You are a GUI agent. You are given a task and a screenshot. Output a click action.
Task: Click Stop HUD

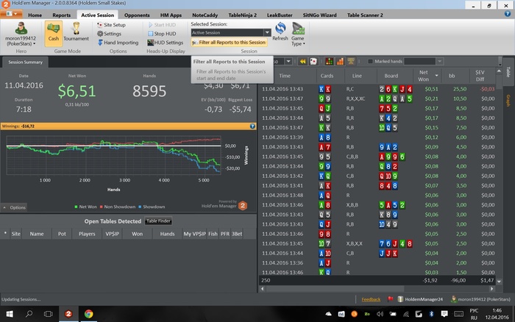click(162, 34)
